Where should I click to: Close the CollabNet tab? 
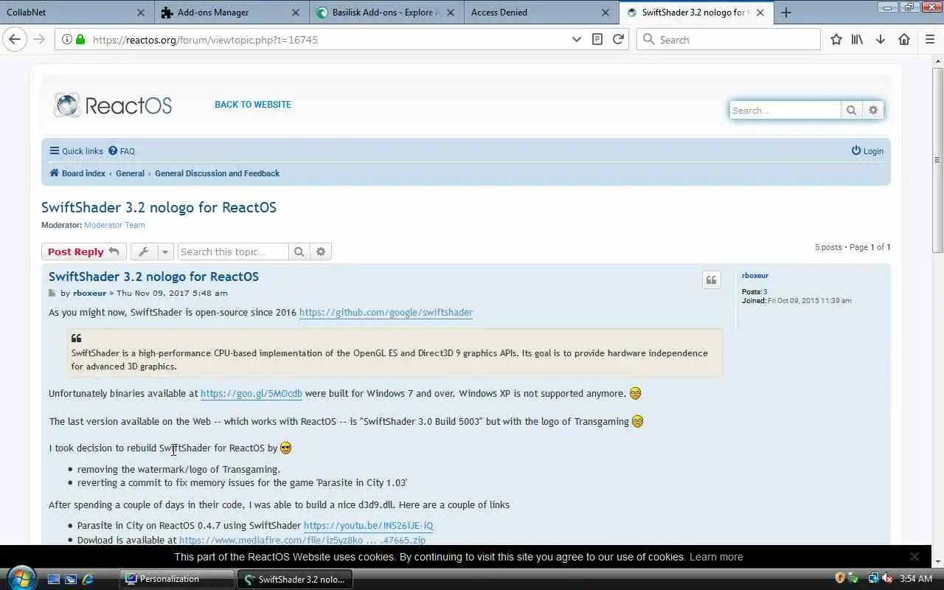[x=141, y=13]
